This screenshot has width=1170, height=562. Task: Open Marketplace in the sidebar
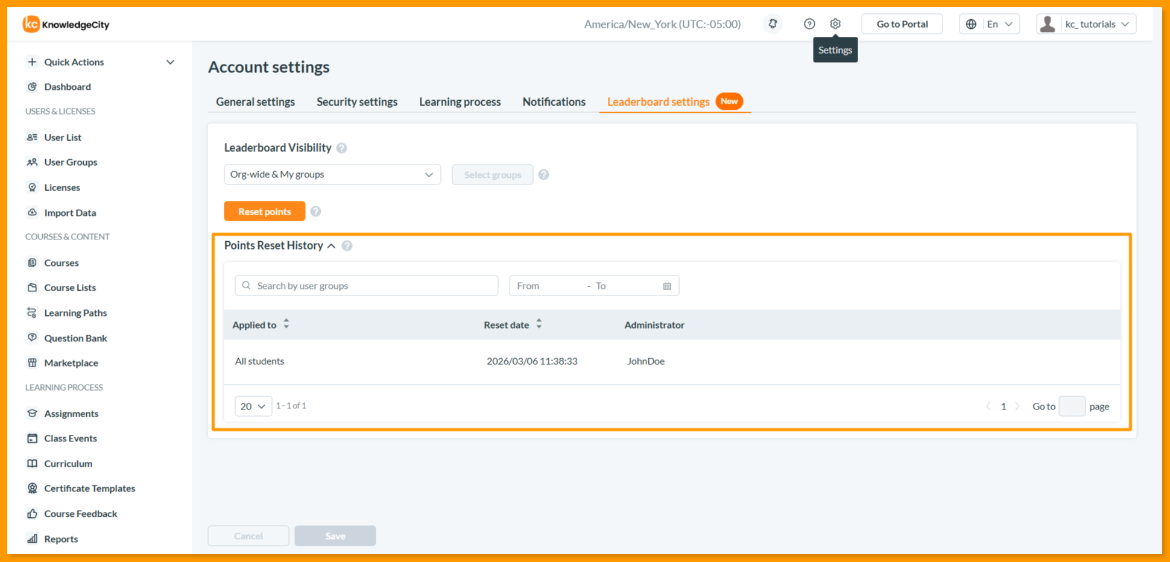(71, 363)
